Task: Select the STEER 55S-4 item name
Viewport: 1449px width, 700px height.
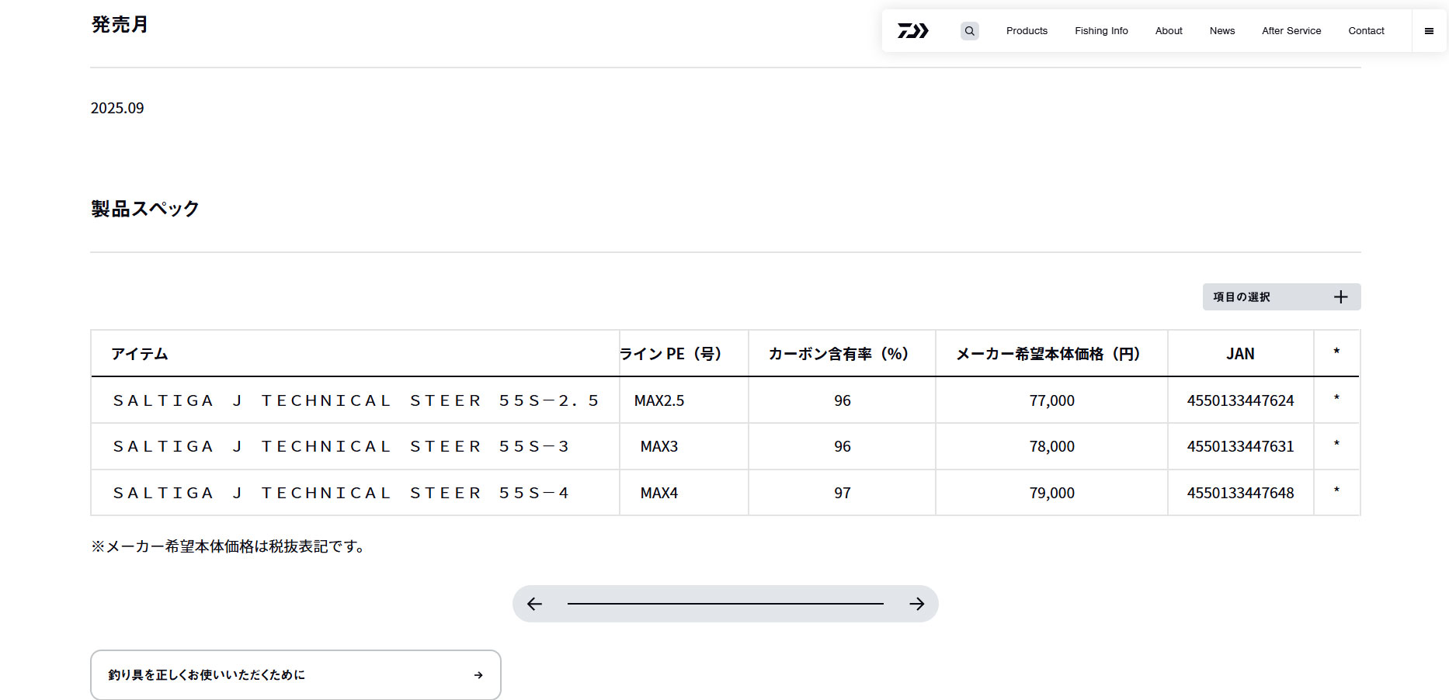Action: click(x=341, y=493)
